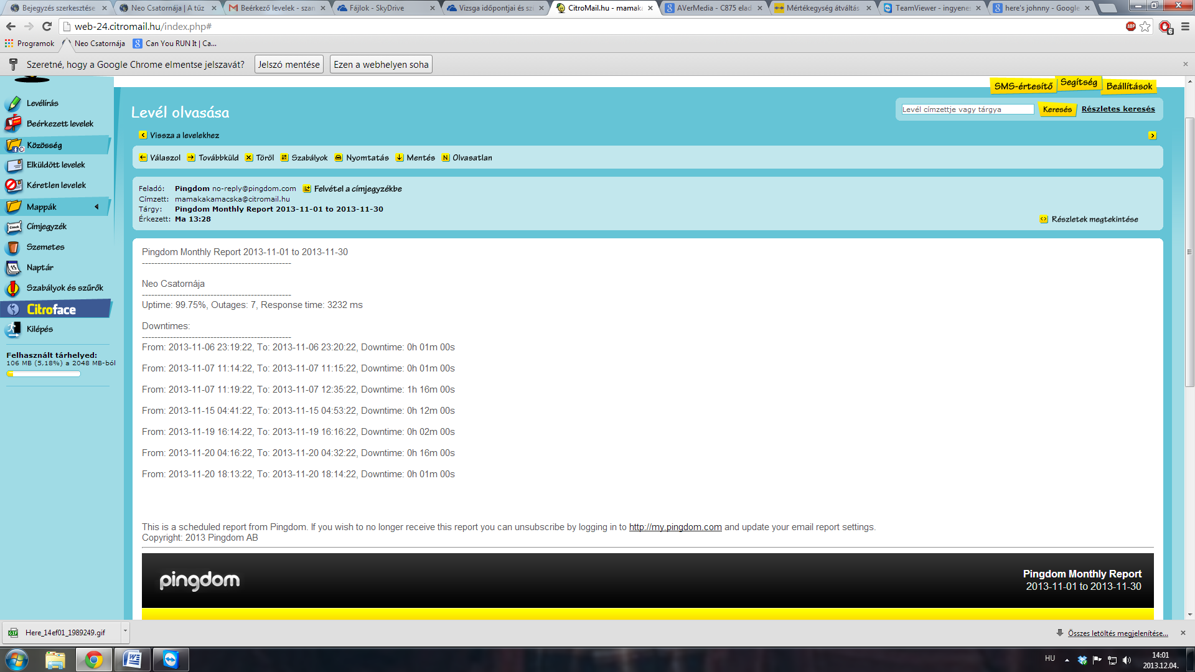Mark message as Olvasatlan
Viewport: 1195px width, 672px height.
[467, 158]
